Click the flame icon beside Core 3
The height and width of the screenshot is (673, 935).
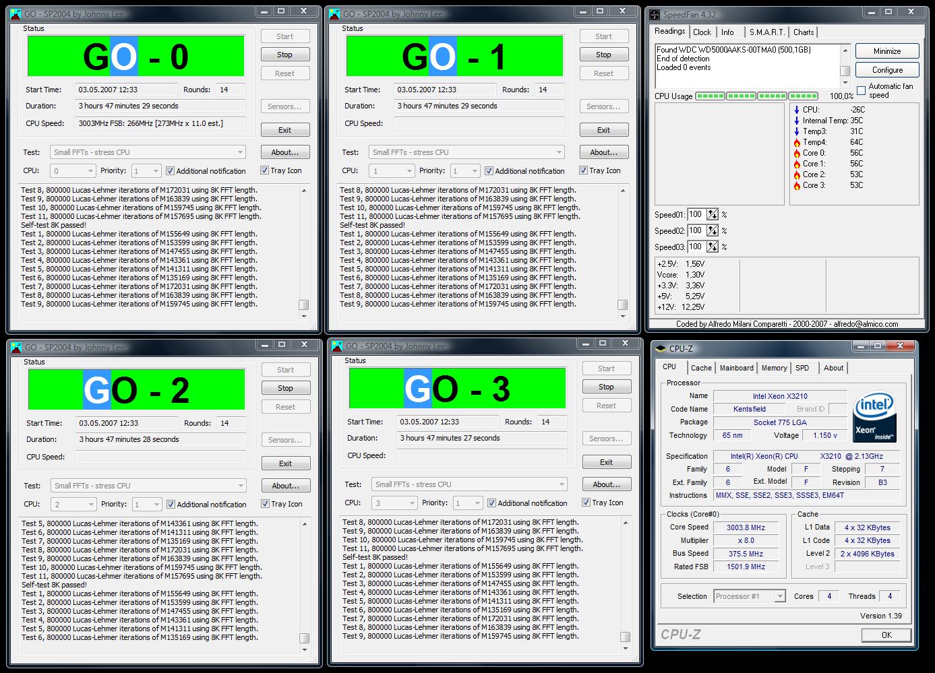[x=796, y=185]
